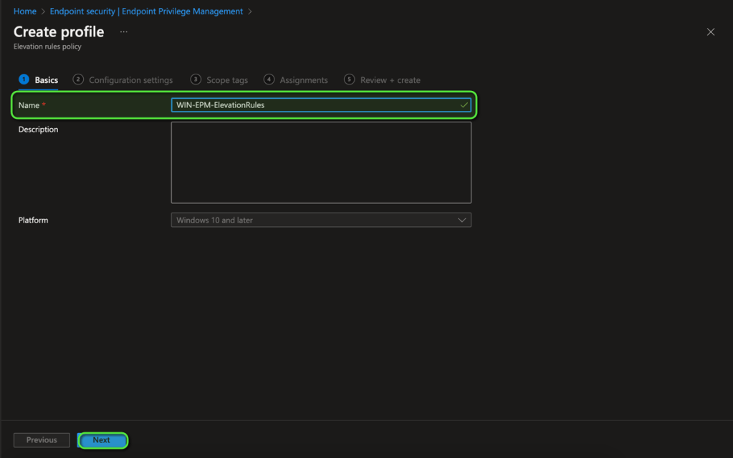Open the Windows 10 and later combo box

(315, 220)
